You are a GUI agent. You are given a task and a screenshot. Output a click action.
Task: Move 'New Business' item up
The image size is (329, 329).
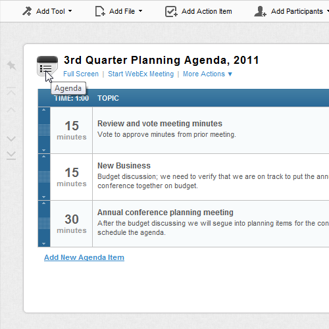point(43,157)
